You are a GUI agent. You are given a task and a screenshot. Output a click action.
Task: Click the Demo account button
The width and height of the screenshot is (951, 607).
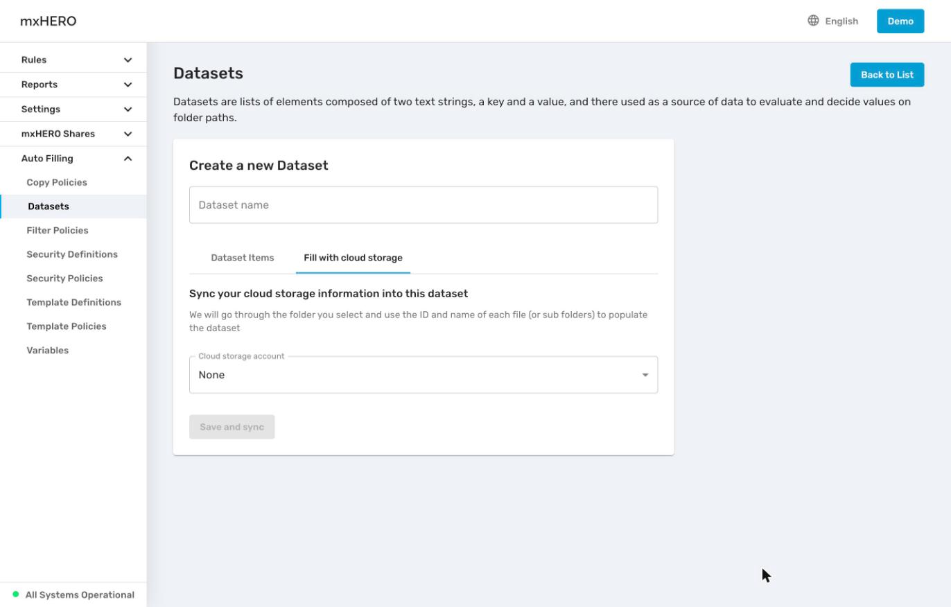[900, 21]
